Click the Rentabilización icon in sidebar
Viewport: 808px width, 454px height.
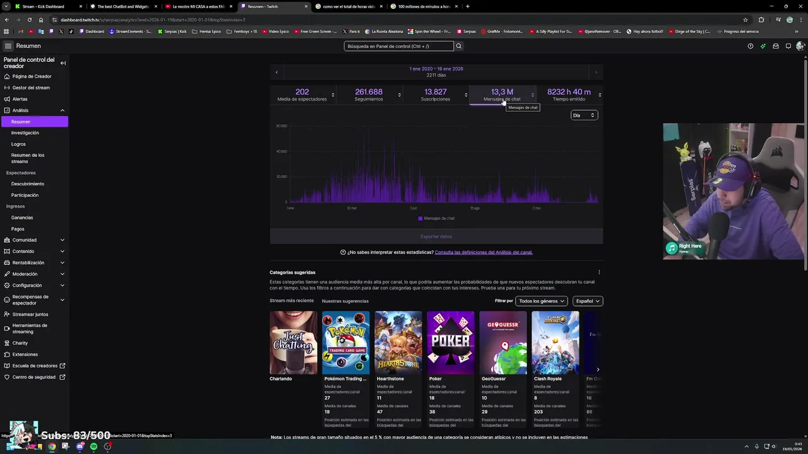[7, 263]
